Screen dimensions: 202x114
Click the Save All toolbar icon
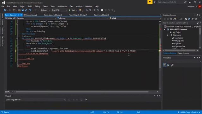[26, 10]
